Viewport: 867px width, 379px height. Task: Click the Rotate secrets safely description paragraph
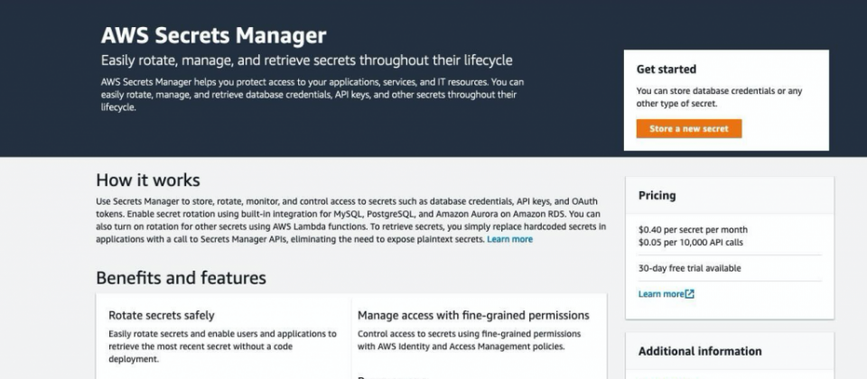pos(222,347)
